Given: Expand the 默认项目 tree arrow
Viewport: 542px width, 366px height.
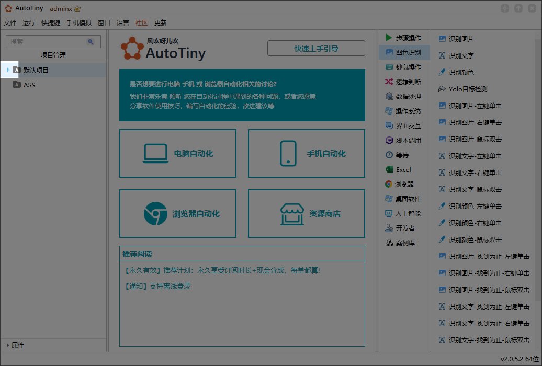Looking at the screenshot, I should 8,70.
